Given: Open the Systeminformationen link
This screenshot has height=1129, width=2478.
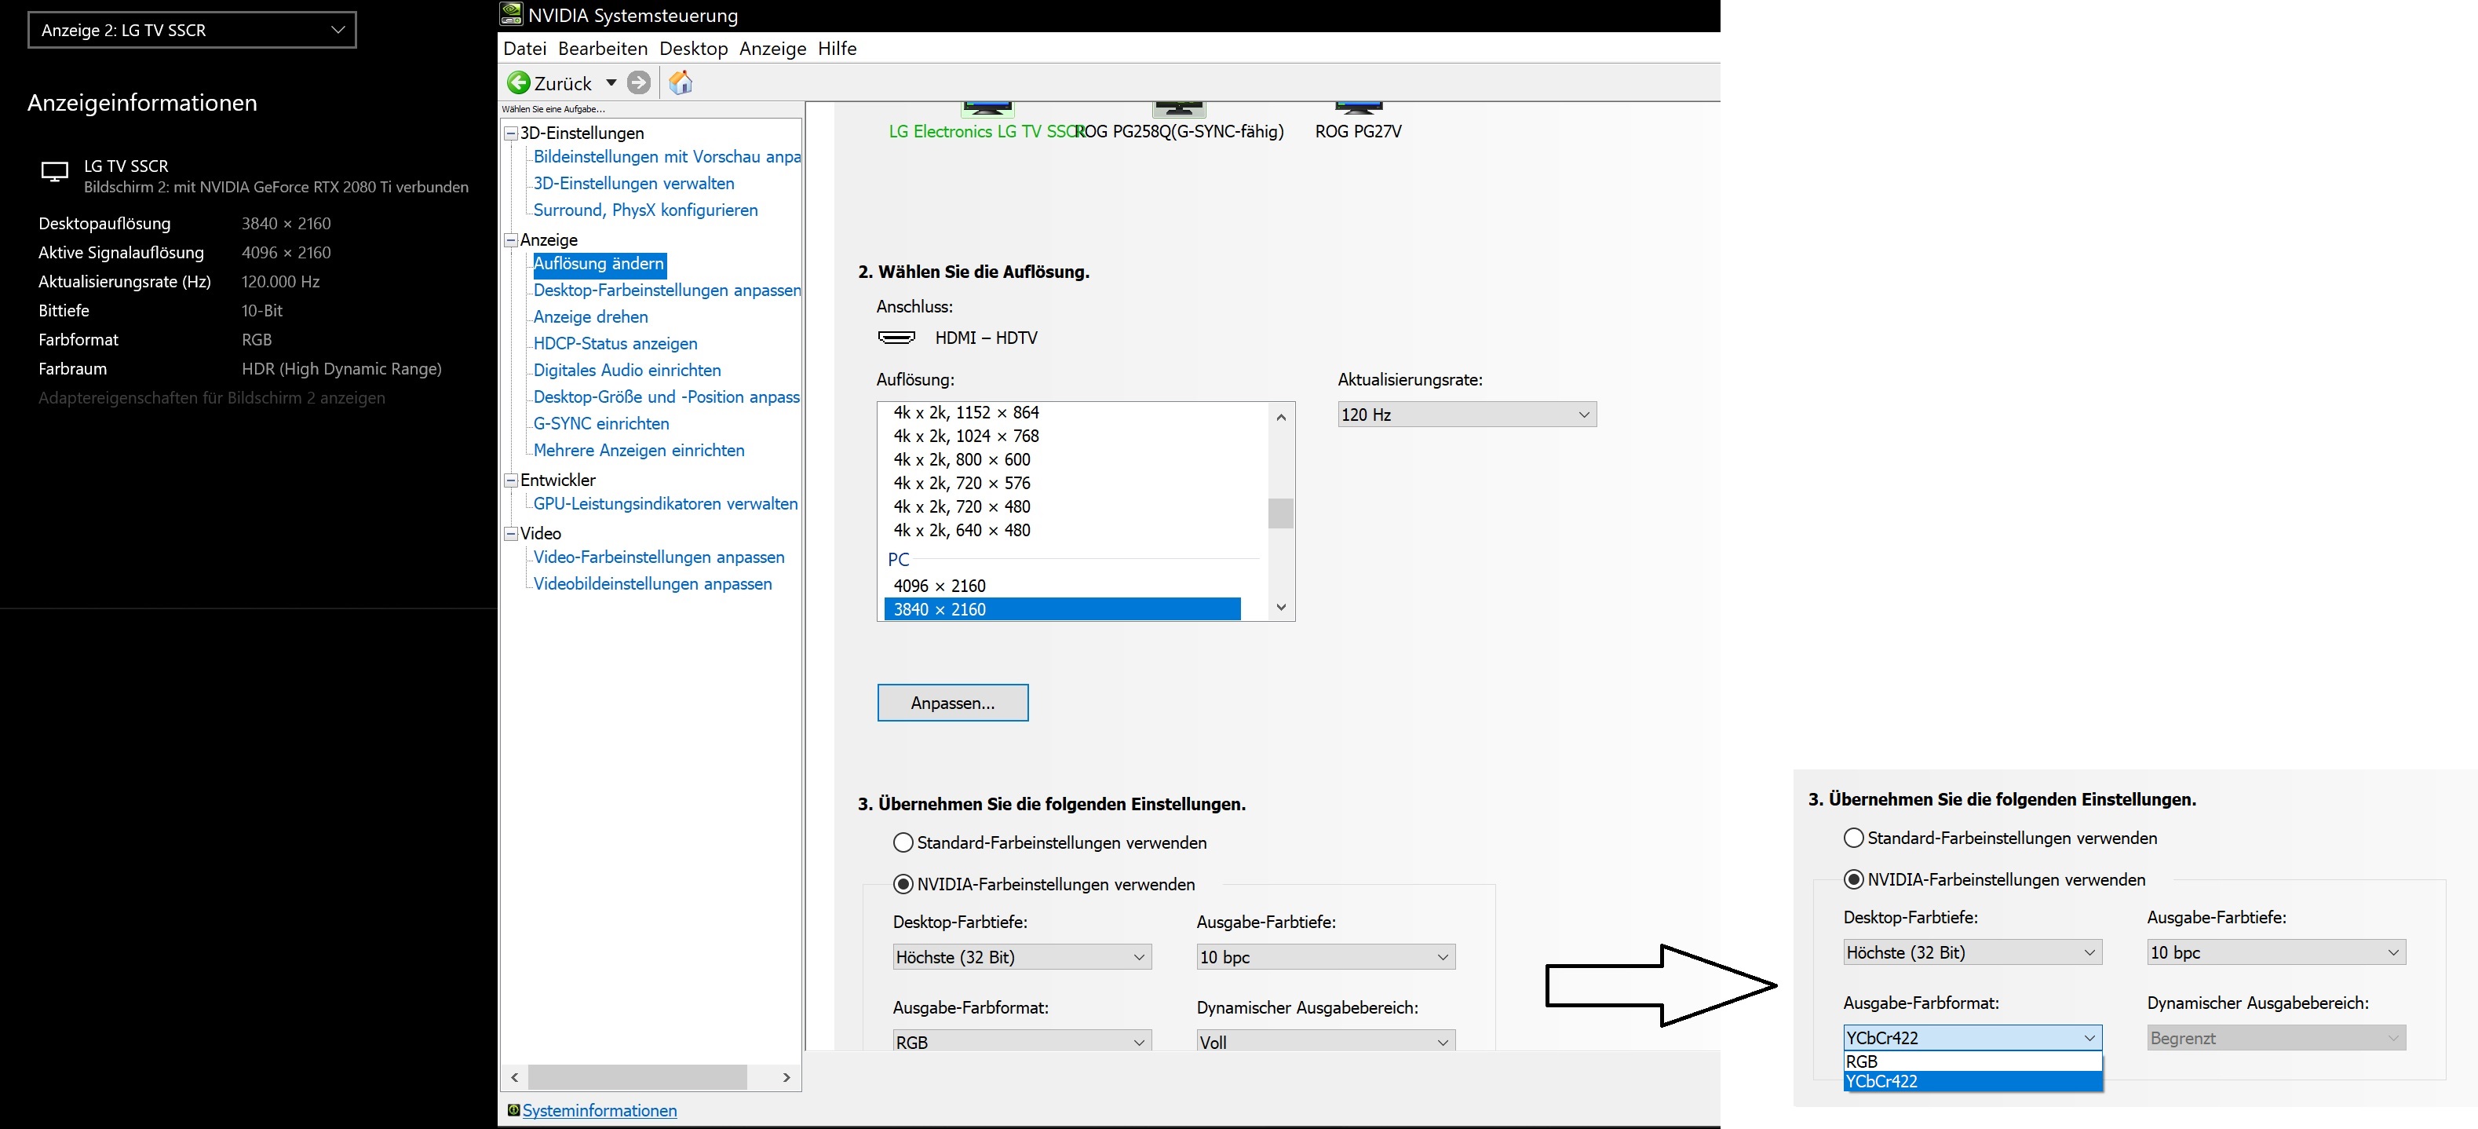Looking at the screenshot, I should (600, 1109).
